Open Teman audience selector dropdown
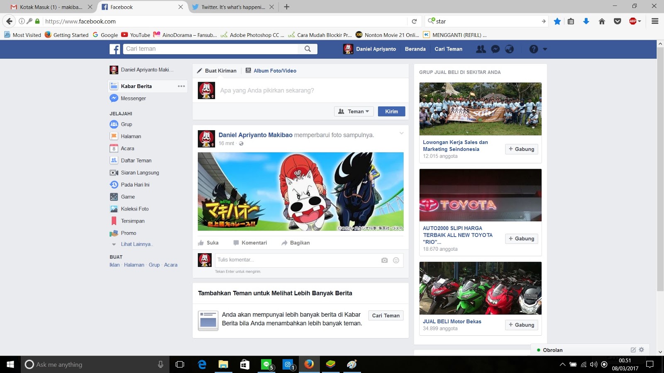 coord(354,111)
